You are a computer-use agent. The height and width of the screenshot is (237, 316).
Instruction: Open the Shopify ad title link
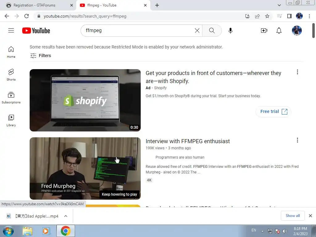click(x=214, y=77)
